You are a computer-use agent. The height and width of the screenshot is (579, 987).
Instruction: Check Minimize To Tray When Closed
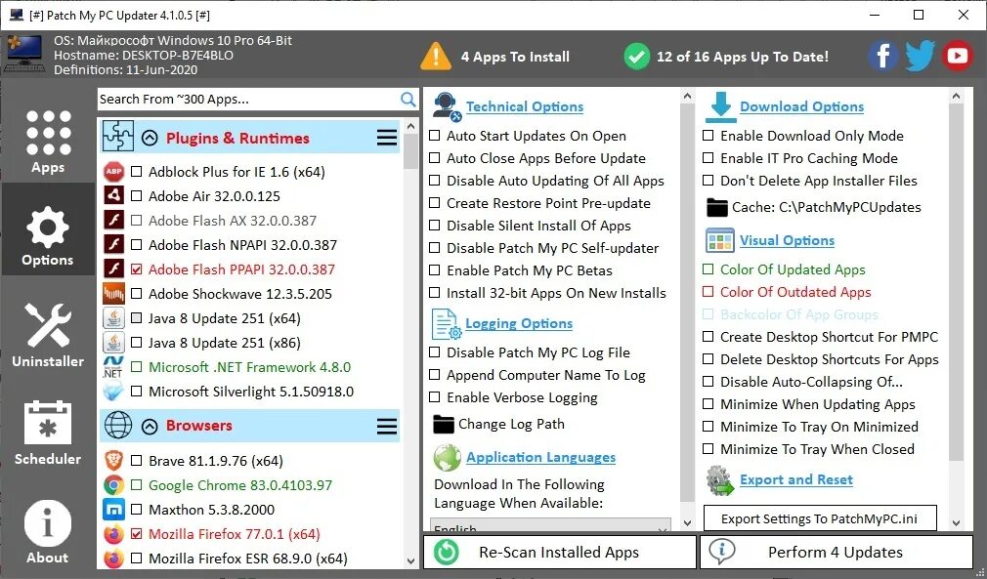click(x=708, y=449)
